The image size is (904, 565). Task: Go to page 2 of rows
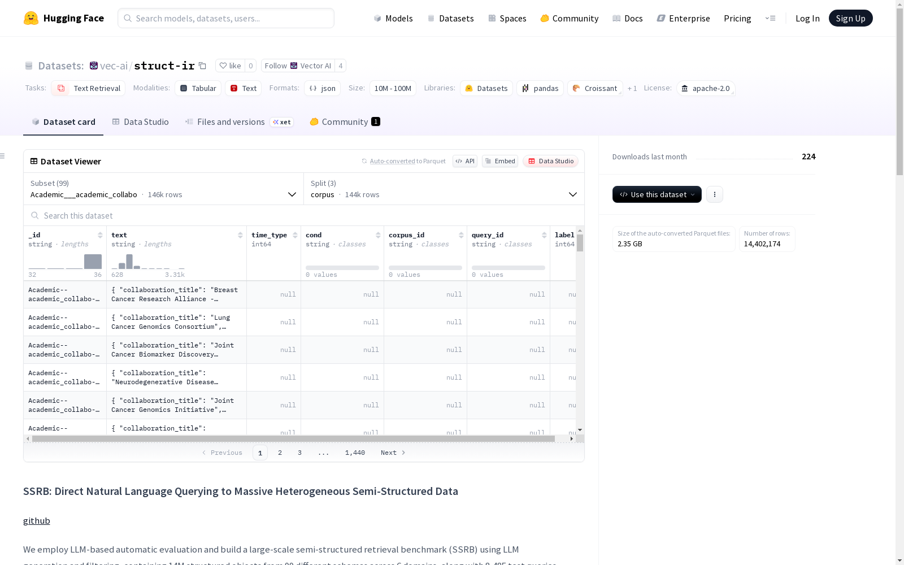point(280,453)
